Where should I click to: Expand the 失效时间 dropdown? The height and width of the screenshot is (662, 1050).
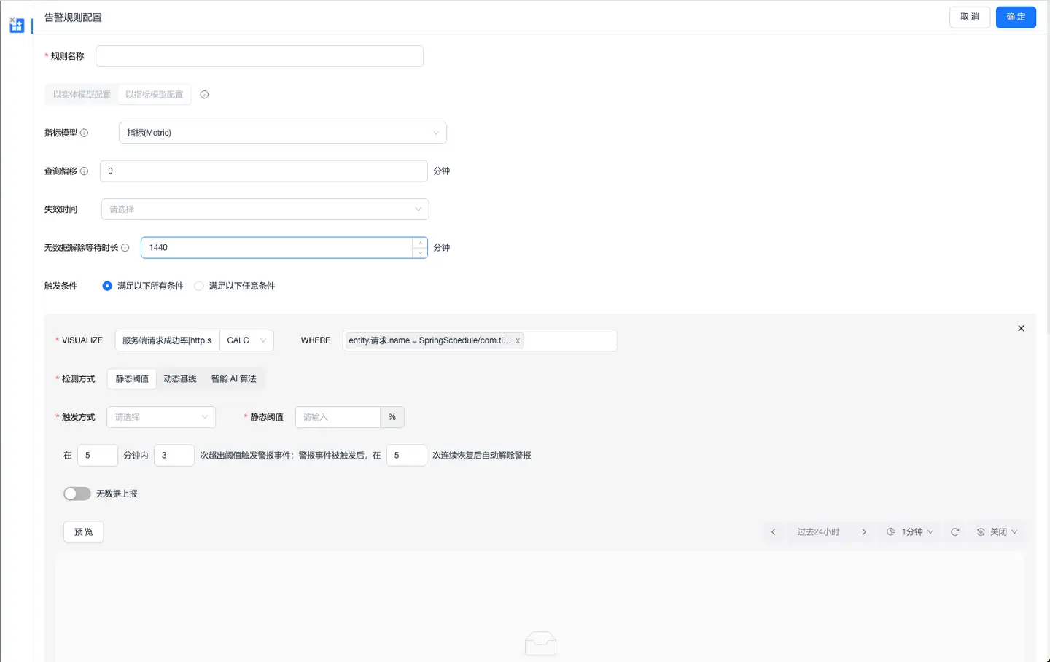click(265, 209)
